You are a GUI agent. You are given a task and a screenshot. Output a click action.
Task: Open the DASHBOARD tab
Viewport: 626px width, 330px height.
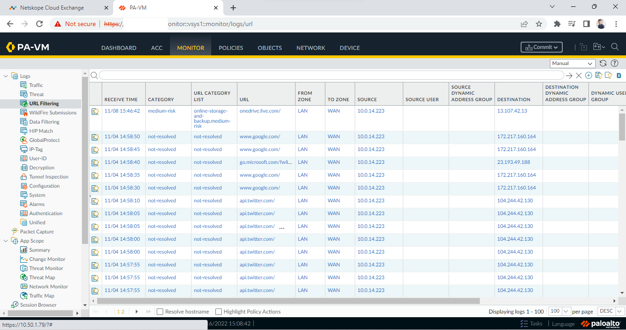119,48
